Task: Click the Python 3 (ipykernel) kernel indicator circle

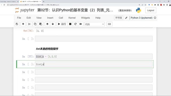Action: 155,18
